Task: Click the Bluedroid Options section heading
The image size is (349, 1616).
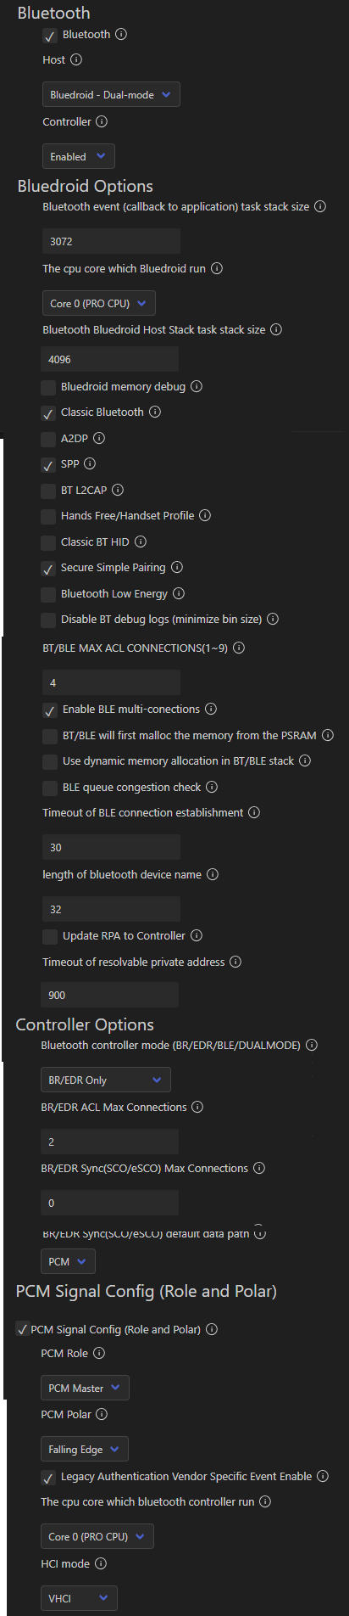Action: [86, 186]
